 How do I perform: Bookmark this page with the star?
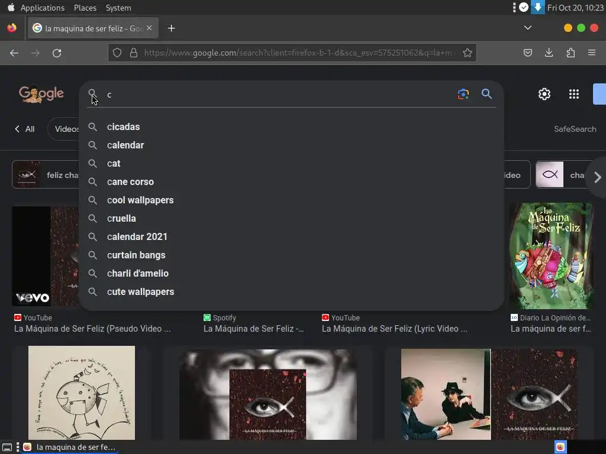pyautogui.click(x=468, y=53)
